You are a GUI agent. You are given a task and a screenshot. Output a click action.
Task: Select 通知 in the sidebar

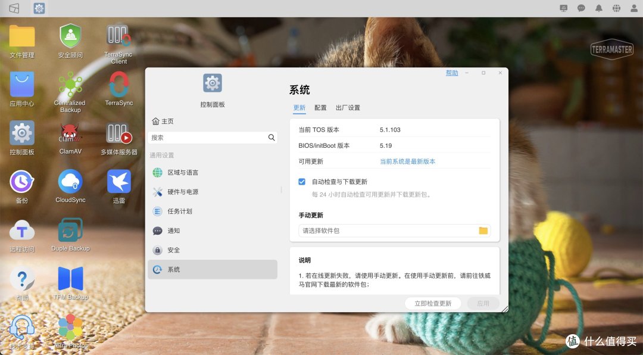(x=213, y=231)
